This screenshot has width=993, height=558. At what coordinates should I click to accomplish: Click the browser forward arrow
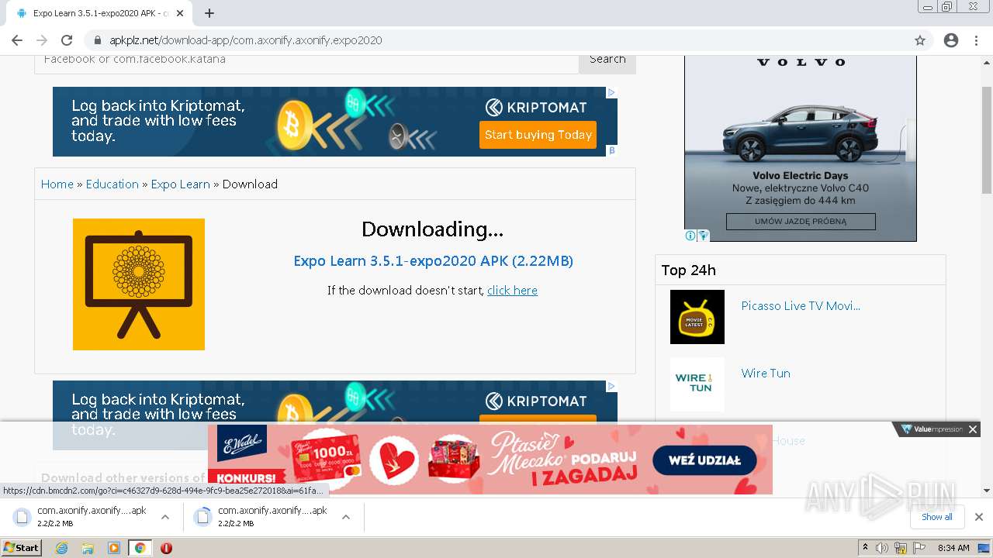click(x=42, y=40)
